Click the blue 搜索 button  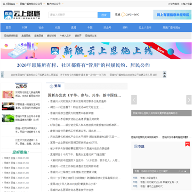(x=104, y=15)
